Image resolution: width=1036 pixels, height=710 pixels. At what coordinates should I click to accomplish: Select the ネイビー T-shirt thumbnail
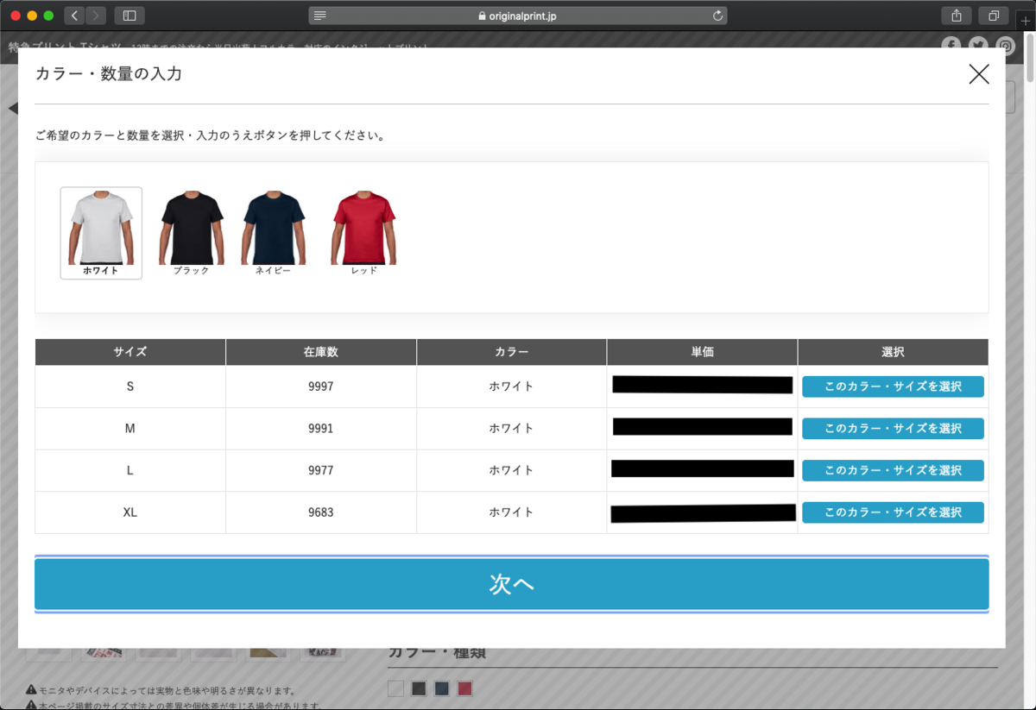(273, 233)
